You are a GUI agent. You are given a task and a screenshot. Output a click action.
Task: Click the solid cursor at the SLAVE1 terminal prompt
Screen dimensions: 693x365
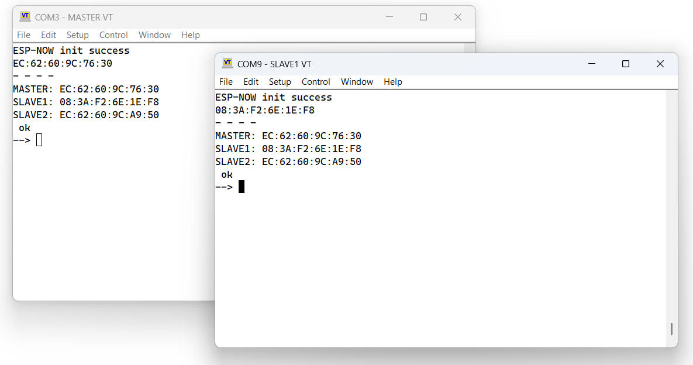point(242,187)
